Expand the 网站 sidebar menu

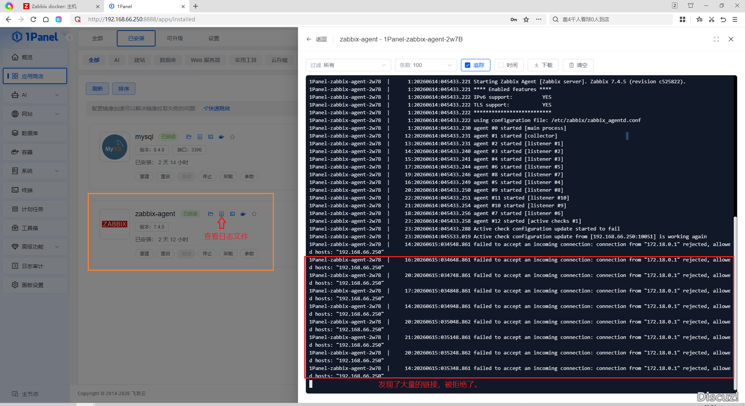point(35,114)
